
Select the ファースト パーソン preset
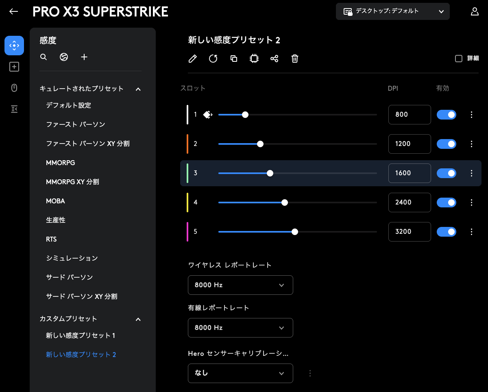click(x=76, y=124)
